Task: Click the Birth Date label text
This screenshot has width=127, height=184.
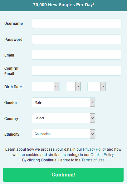Action: click(13, 87)
